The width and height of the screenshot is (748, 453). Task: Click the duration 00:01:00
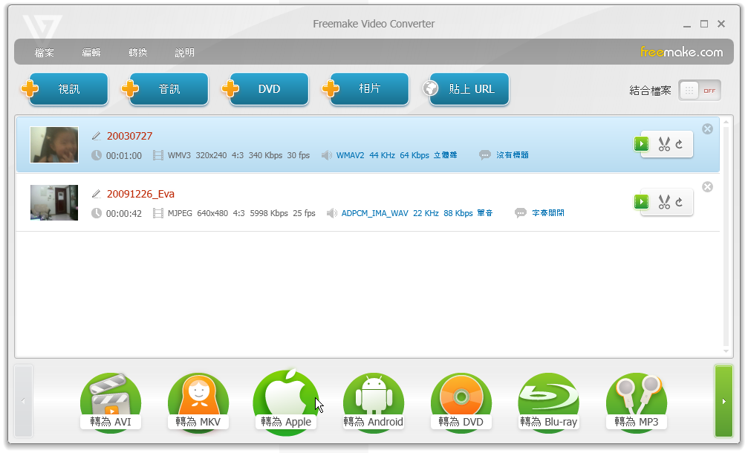coord(123,155)
